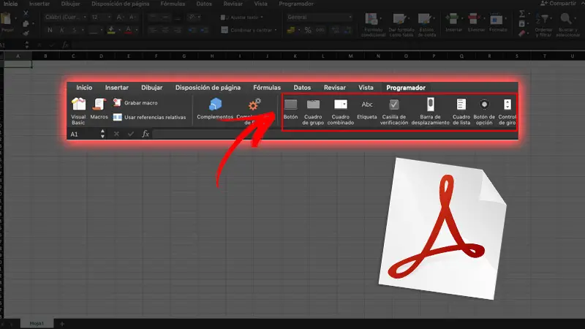Open Estilos de celda menu
585x329 pixels.
tap(427, 24)
